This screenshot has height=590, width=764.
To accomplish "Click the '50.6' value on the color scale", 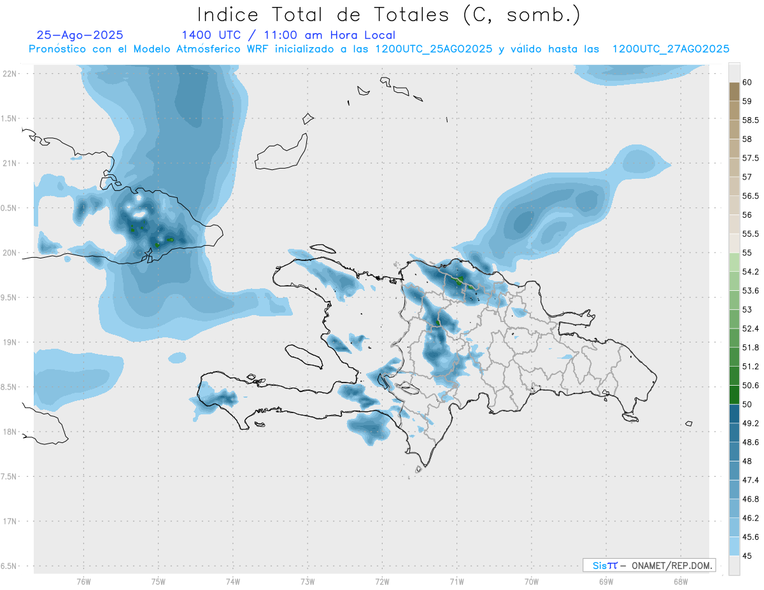I will coord(751,386).
